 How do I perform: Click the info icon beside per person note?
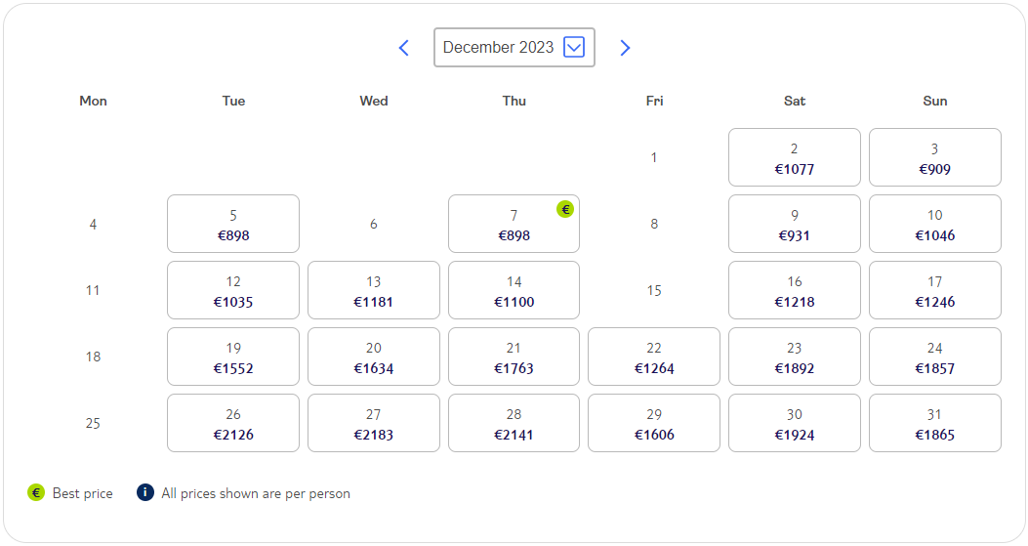(x=144, y=492)
